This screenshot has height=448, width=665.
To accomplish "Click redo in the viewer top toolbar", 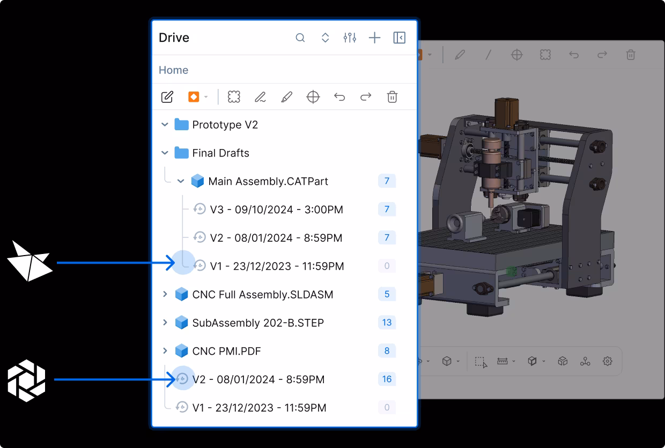I will [x=602, y=55].
